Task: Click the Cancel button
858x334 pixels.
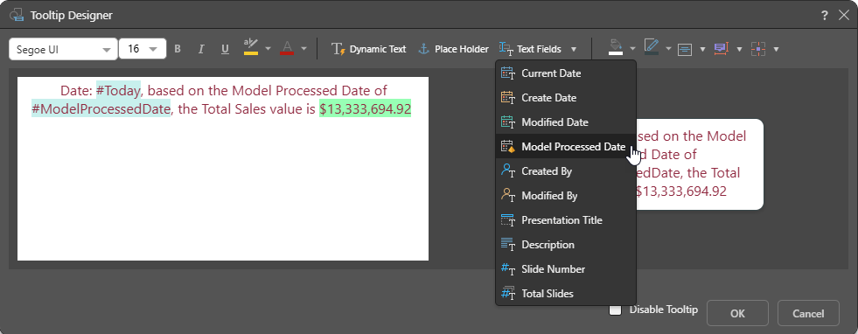Action: (808, 313)
